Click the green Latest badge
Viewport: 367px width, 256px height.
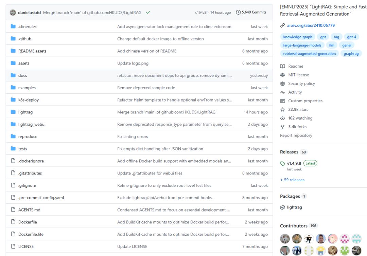(310, 163)
